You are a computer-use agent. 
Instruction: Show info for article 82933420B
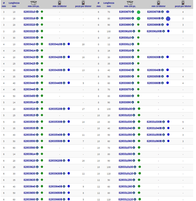[x=64, y=57]
